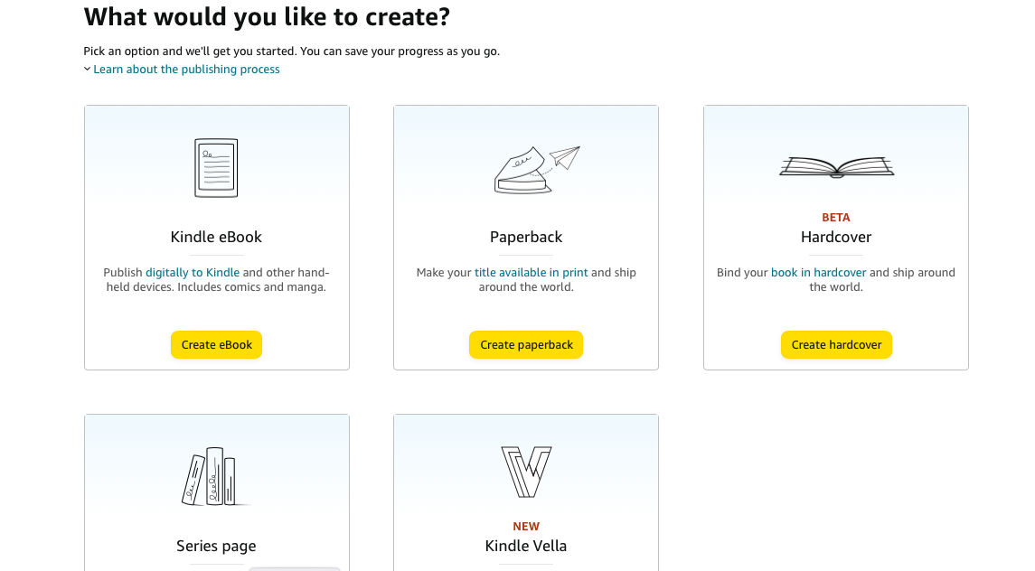This screenshot has height=571, width=1035.
Task: Select the Kindle Vella heading
Action: pyautogui.click(x=526, y=546)
